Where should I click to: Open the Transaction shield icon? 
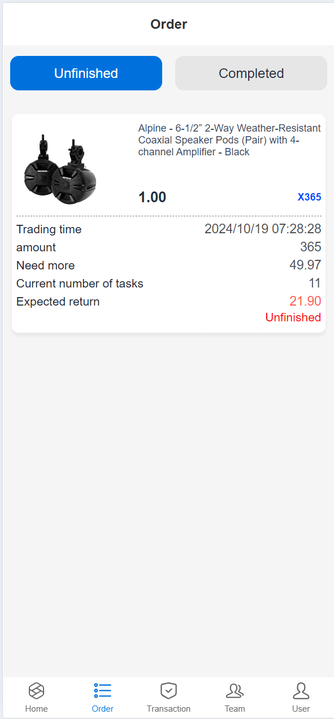coord(168,690)
